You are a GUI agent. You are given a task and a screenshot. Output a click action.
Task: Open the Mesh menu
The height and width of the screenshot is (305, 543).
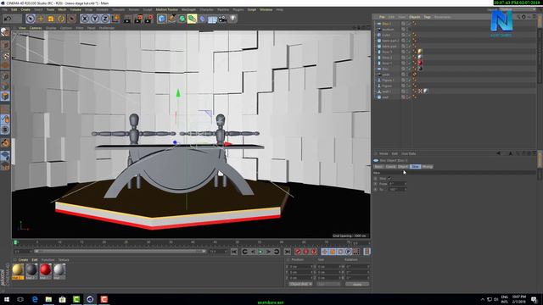[x=62, y=9]
